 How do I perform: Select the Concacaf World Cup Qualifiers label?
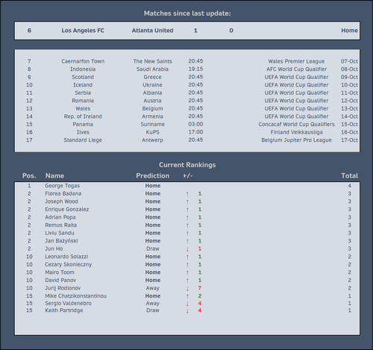click(296, 125)
